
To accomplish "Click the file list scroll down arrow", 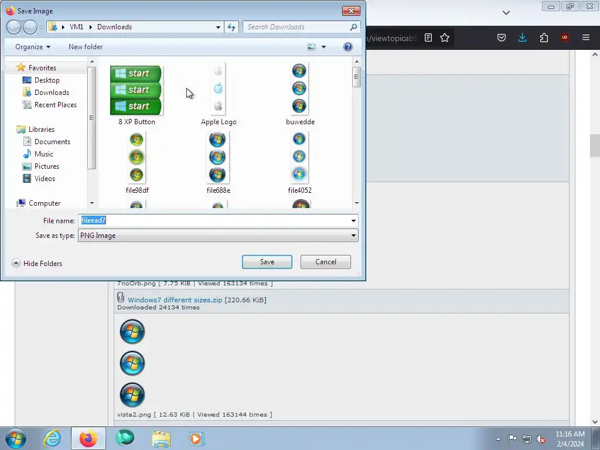I will point(356,203).
